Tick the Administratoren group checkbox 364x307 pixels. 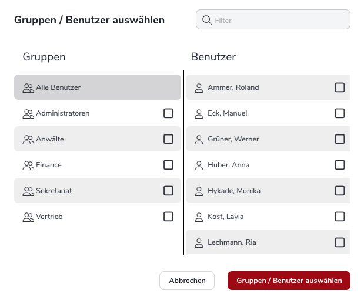(x=168, y=113)
